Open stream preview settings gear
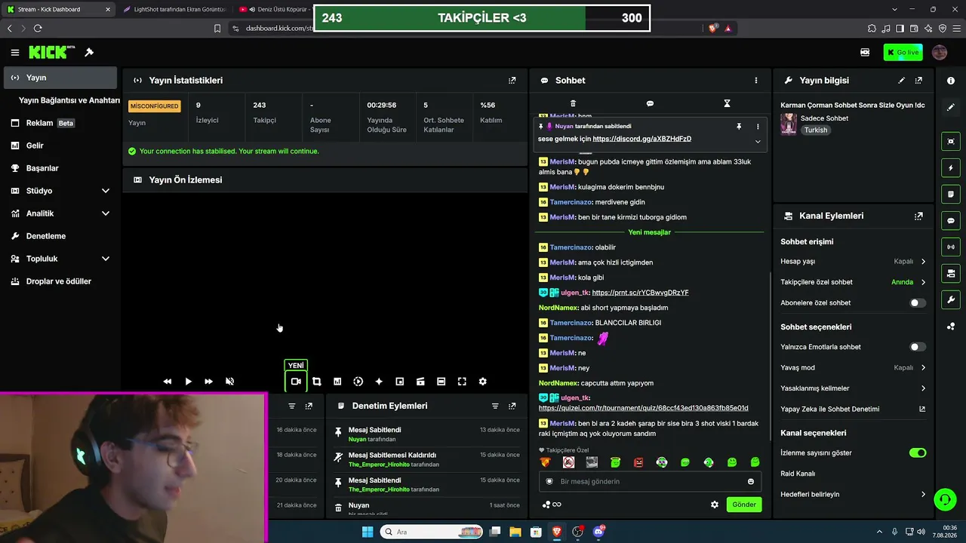966x543 pixels. click(483, 382)
